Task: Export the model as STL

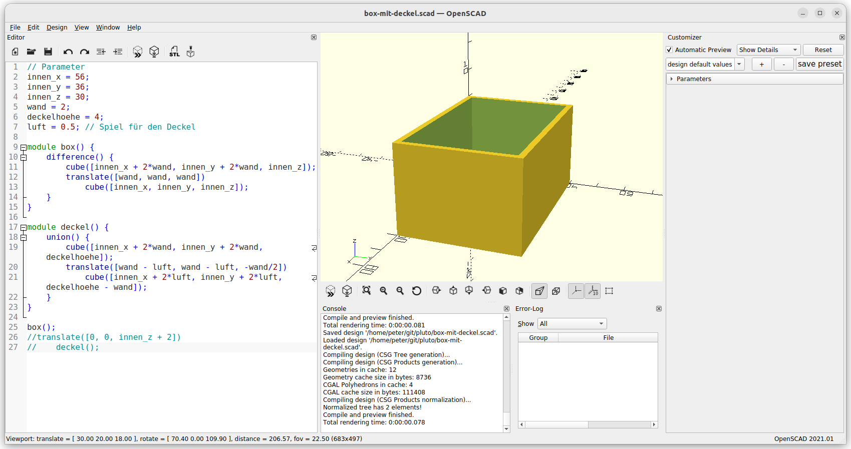Action: [x=174, y=52]
